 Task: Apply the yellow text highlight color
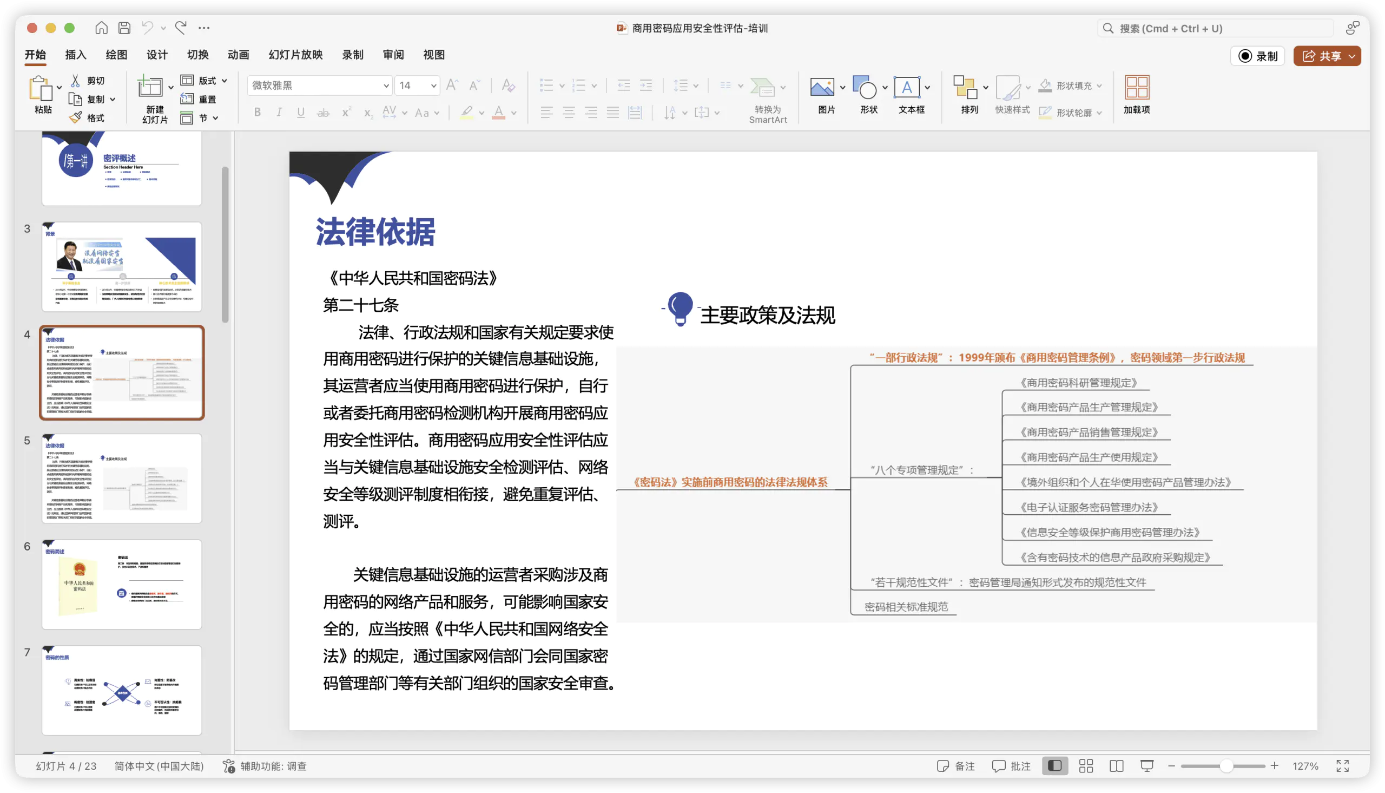click(x=466, y=112)
